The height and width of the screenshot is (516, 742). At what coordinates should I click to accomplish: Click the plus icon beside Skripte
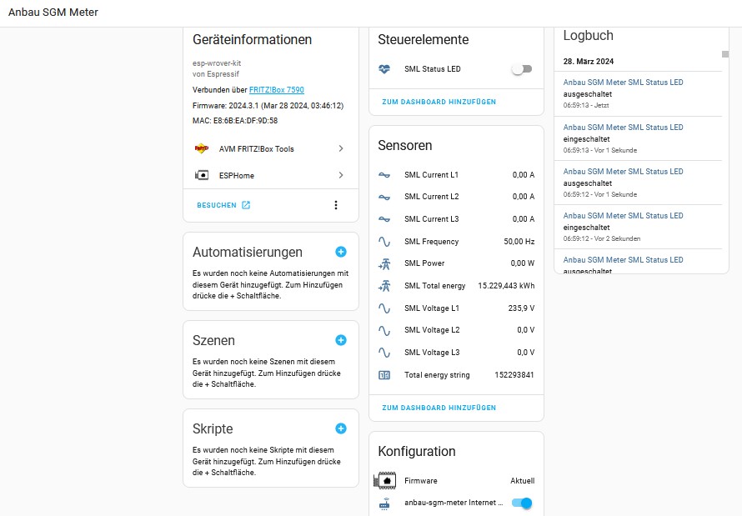point(341,428)
